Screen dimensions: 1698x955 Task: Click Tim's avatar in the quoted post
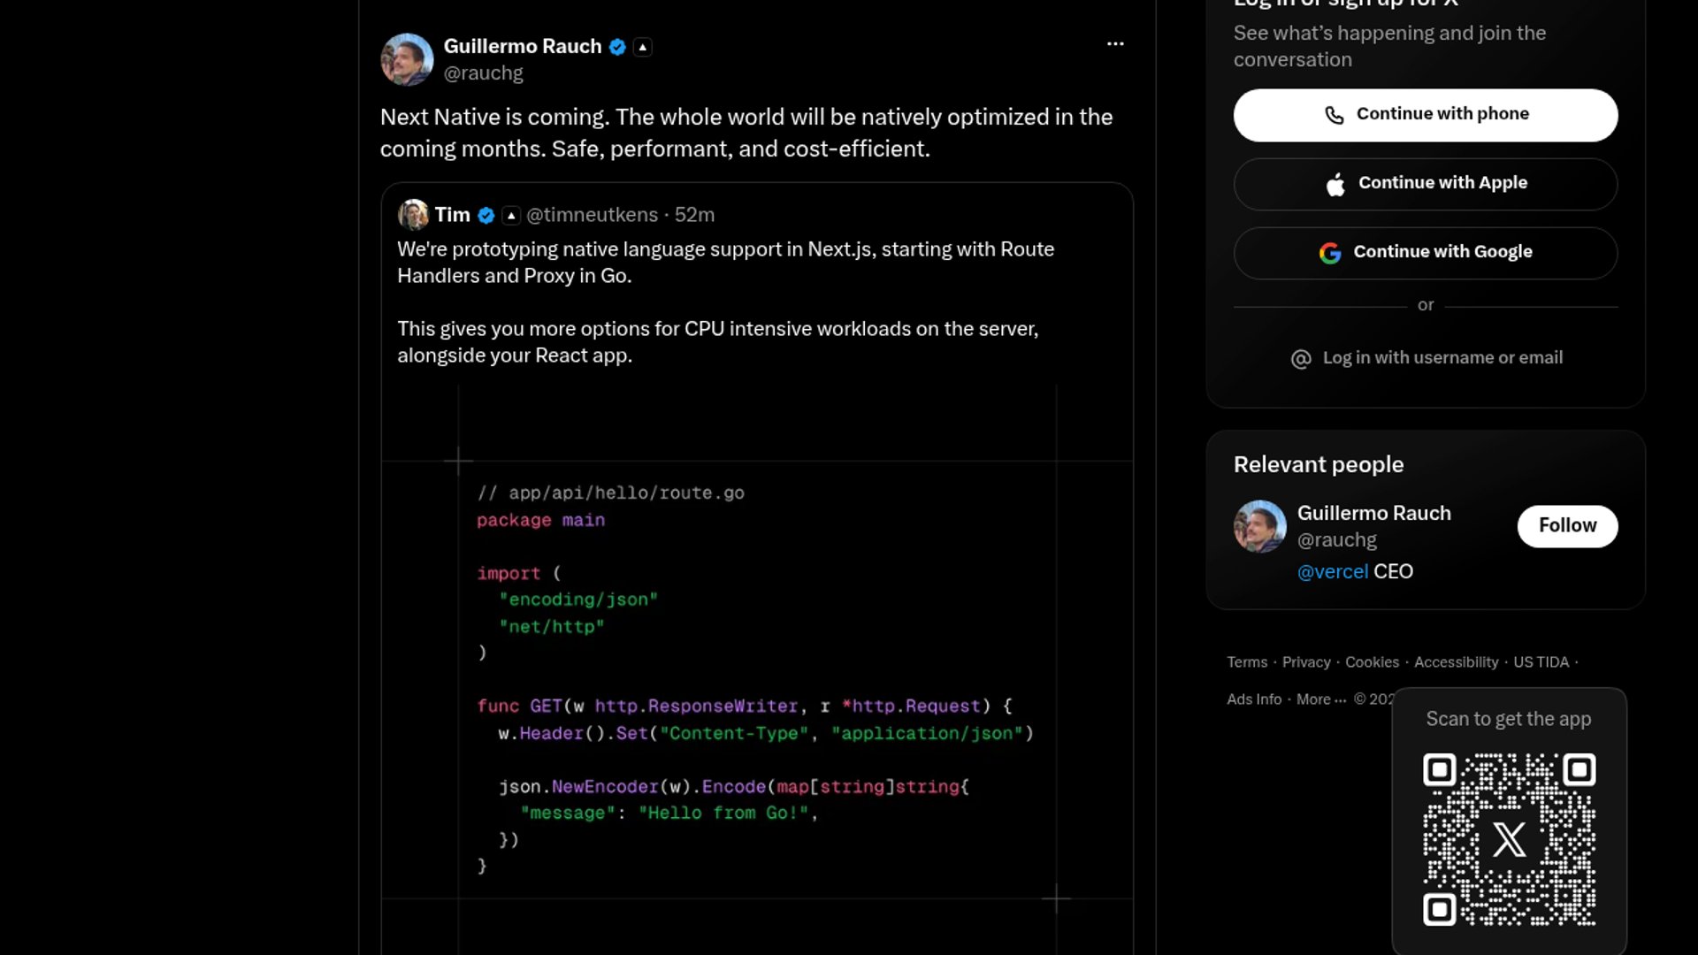point(413,215)
